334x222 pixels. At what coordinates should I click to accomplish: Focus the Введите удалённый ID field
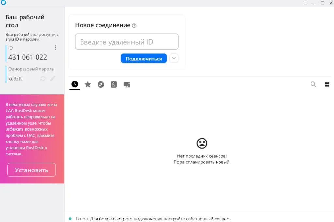coord(127,42)
